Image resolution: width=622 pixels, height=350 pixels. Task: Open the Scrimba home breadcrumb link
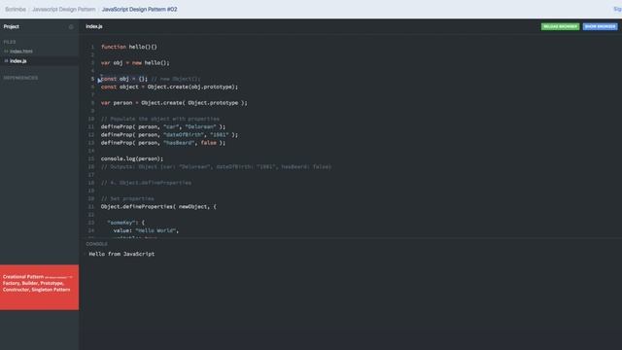coord(16,9)
